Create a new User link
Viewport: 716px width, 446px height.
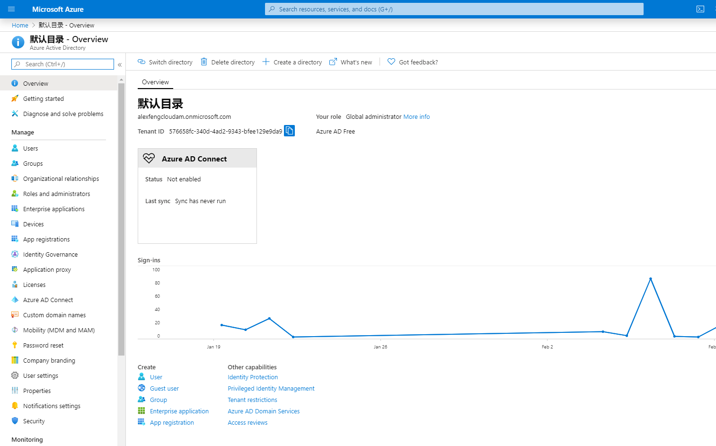[156, 377]
